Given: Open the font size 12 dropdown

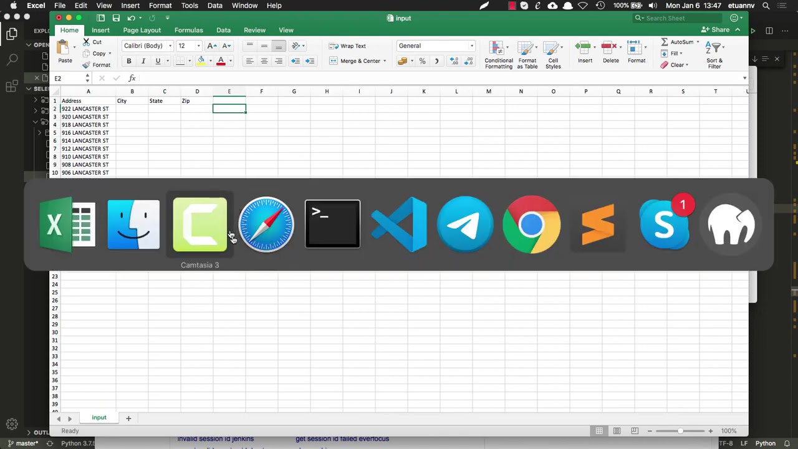Looking at the screenshot, I should point(198,46).
